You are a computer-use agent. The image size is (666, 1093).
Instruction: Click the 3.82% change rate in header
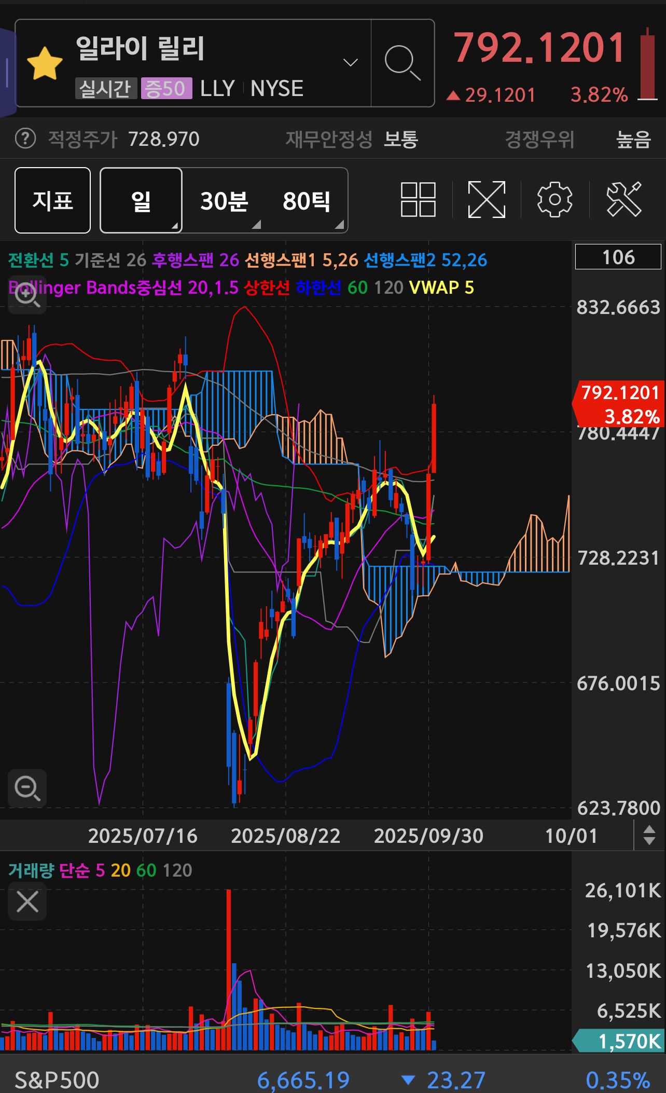(599, 95)
